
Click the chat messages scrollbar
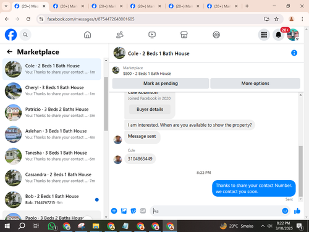coord(300,171)
